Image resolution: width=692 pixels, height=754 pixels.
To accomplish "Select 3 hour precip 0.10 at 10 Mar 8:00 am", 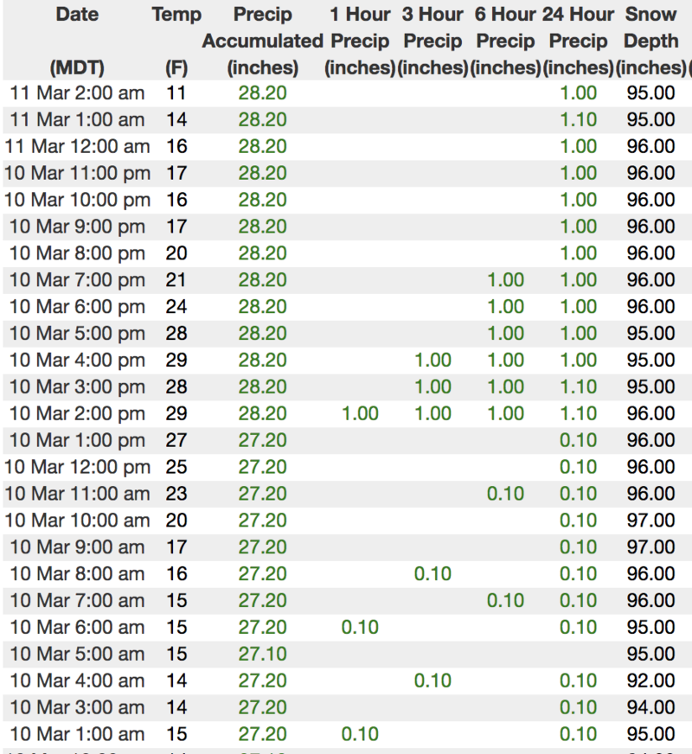I will coord(432,574).
